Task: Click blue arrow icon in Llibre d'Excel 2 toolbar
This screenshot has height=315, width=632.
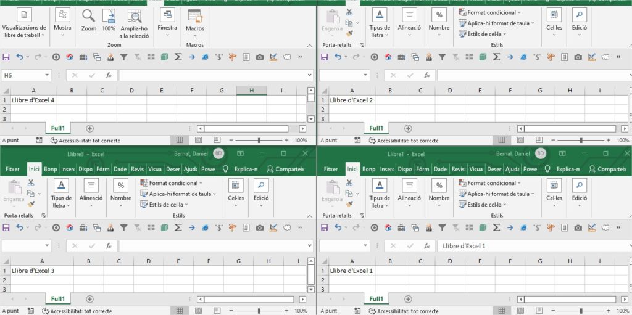Action: pos(510,57)
